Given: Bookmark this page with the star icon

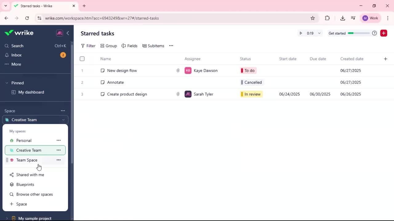Looking at the screenshot, I should pyautogui.click(x=313, y=18).
